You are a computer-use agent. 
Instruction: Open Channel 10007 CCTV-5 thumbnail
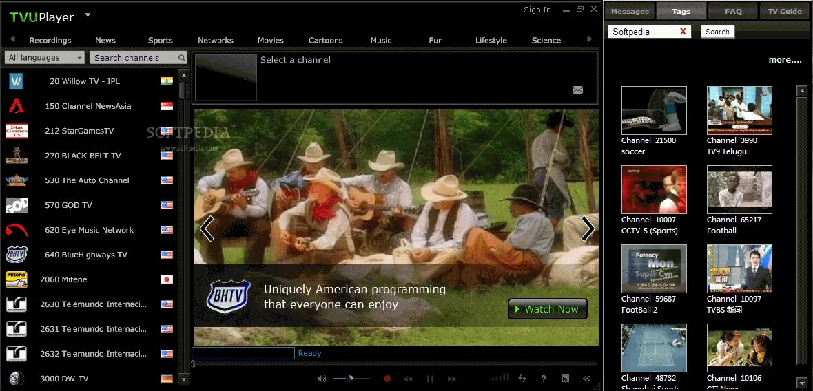point(654,189)
